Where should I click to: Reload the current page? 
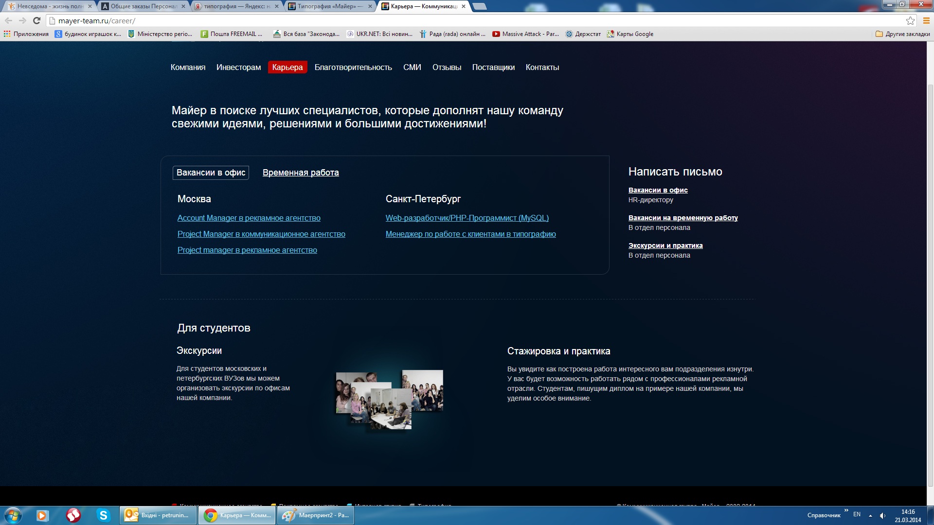36,20
